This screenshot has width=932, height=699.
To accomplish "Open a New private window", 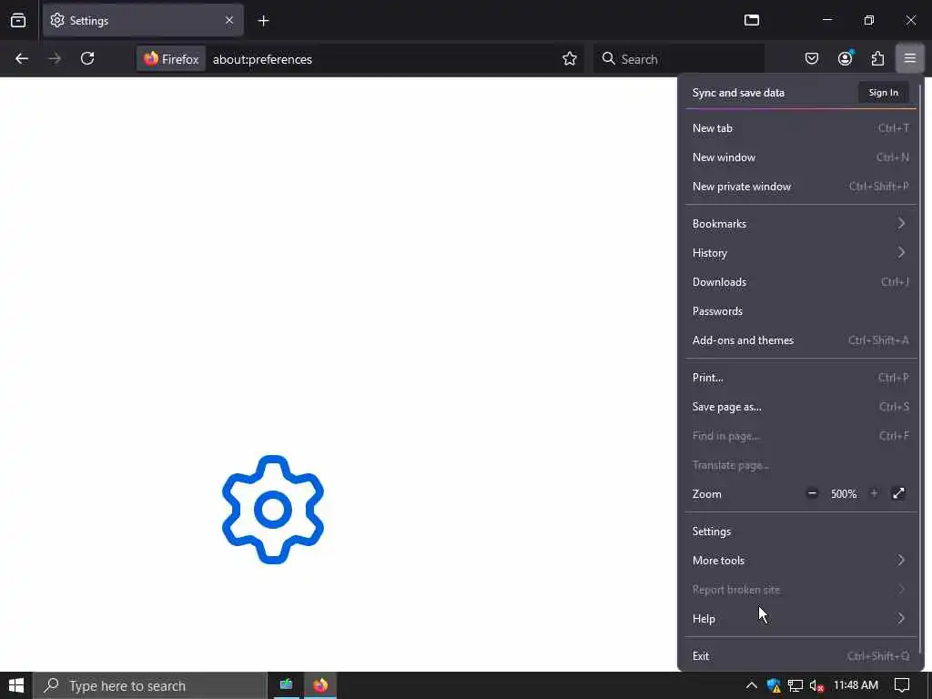I will pos(801,186).
